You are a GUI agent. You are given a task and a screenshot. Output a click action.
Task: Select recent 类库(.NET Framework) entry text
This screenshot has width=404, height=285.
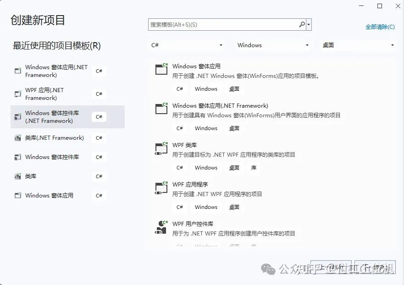(55, 138)
